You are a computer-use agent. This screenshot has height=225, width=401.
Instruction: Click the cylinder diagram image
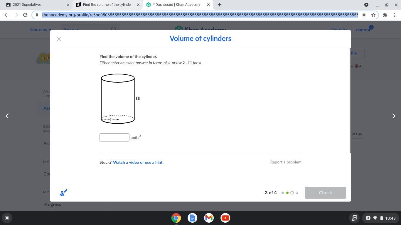tap(120, 99)
